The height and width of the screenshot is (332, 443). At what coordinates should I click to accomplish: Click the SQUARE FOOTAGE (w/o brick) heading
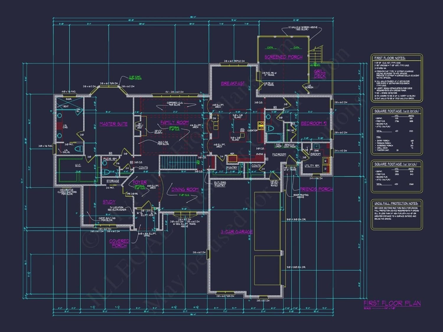click(396, 111)
